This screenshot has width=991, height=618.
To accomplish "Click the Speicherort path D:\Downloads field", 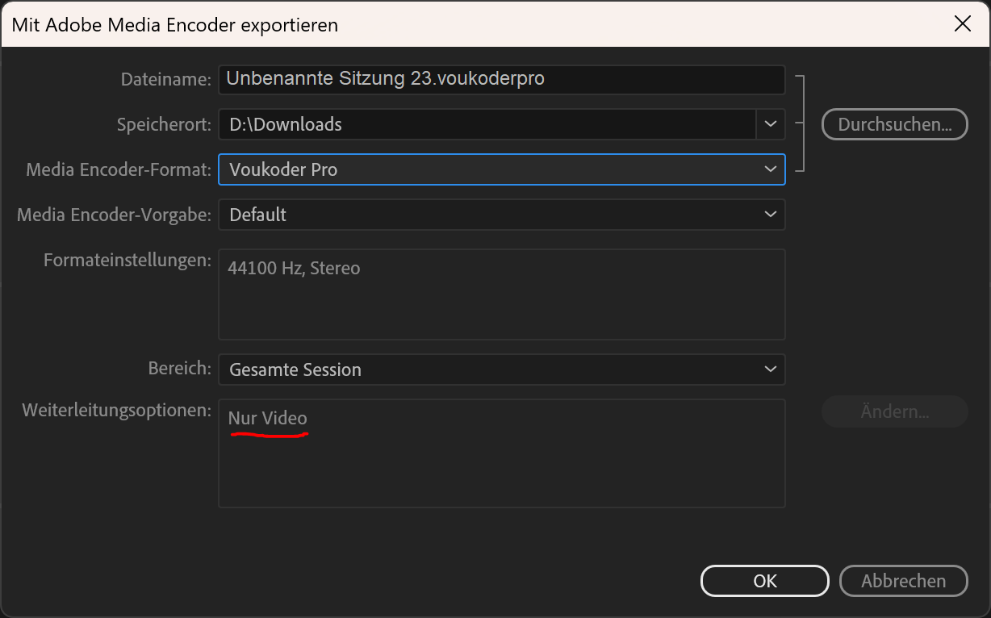I will pos(487,124).
